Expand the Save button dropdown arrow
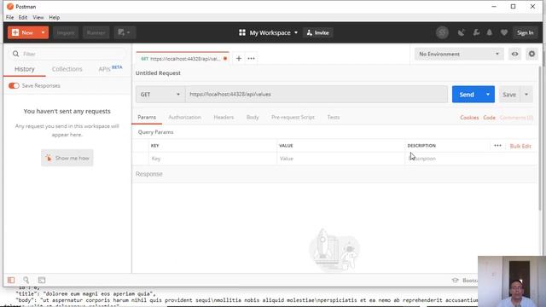This screenshot has height=307, width=546. click(x=526, y=95)
